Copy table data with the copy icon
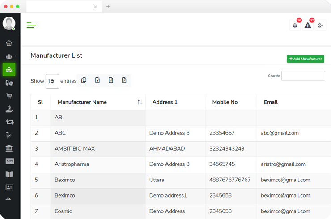 click(84, 80)
